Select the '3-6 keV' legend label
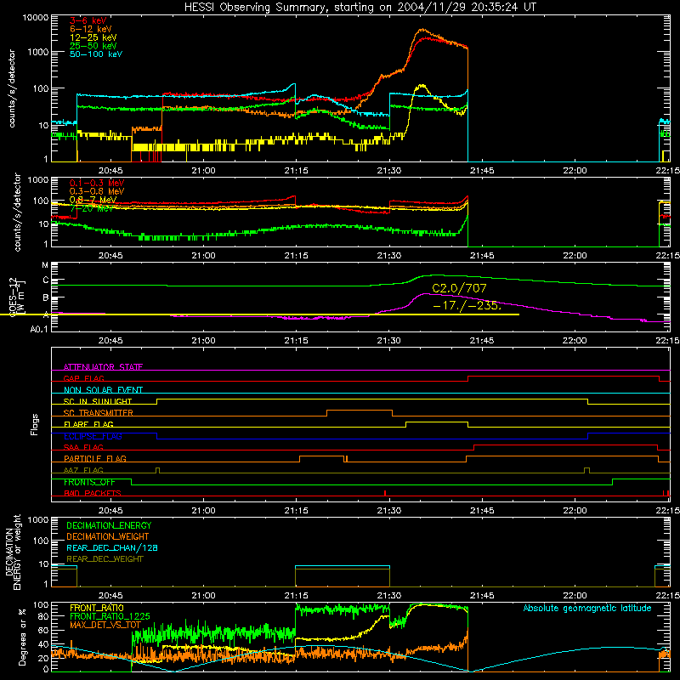 88,20
